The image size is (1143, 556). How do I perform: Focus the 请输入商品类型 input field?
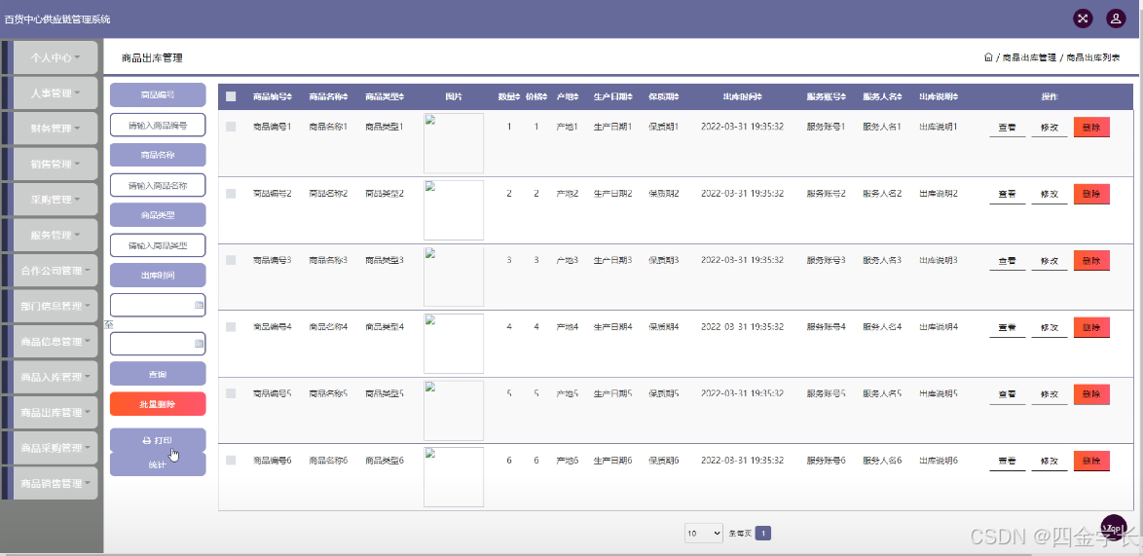pyautogui.click(x=158, y=245)
